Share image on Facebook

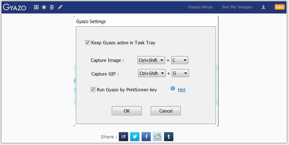click(146, 137)
